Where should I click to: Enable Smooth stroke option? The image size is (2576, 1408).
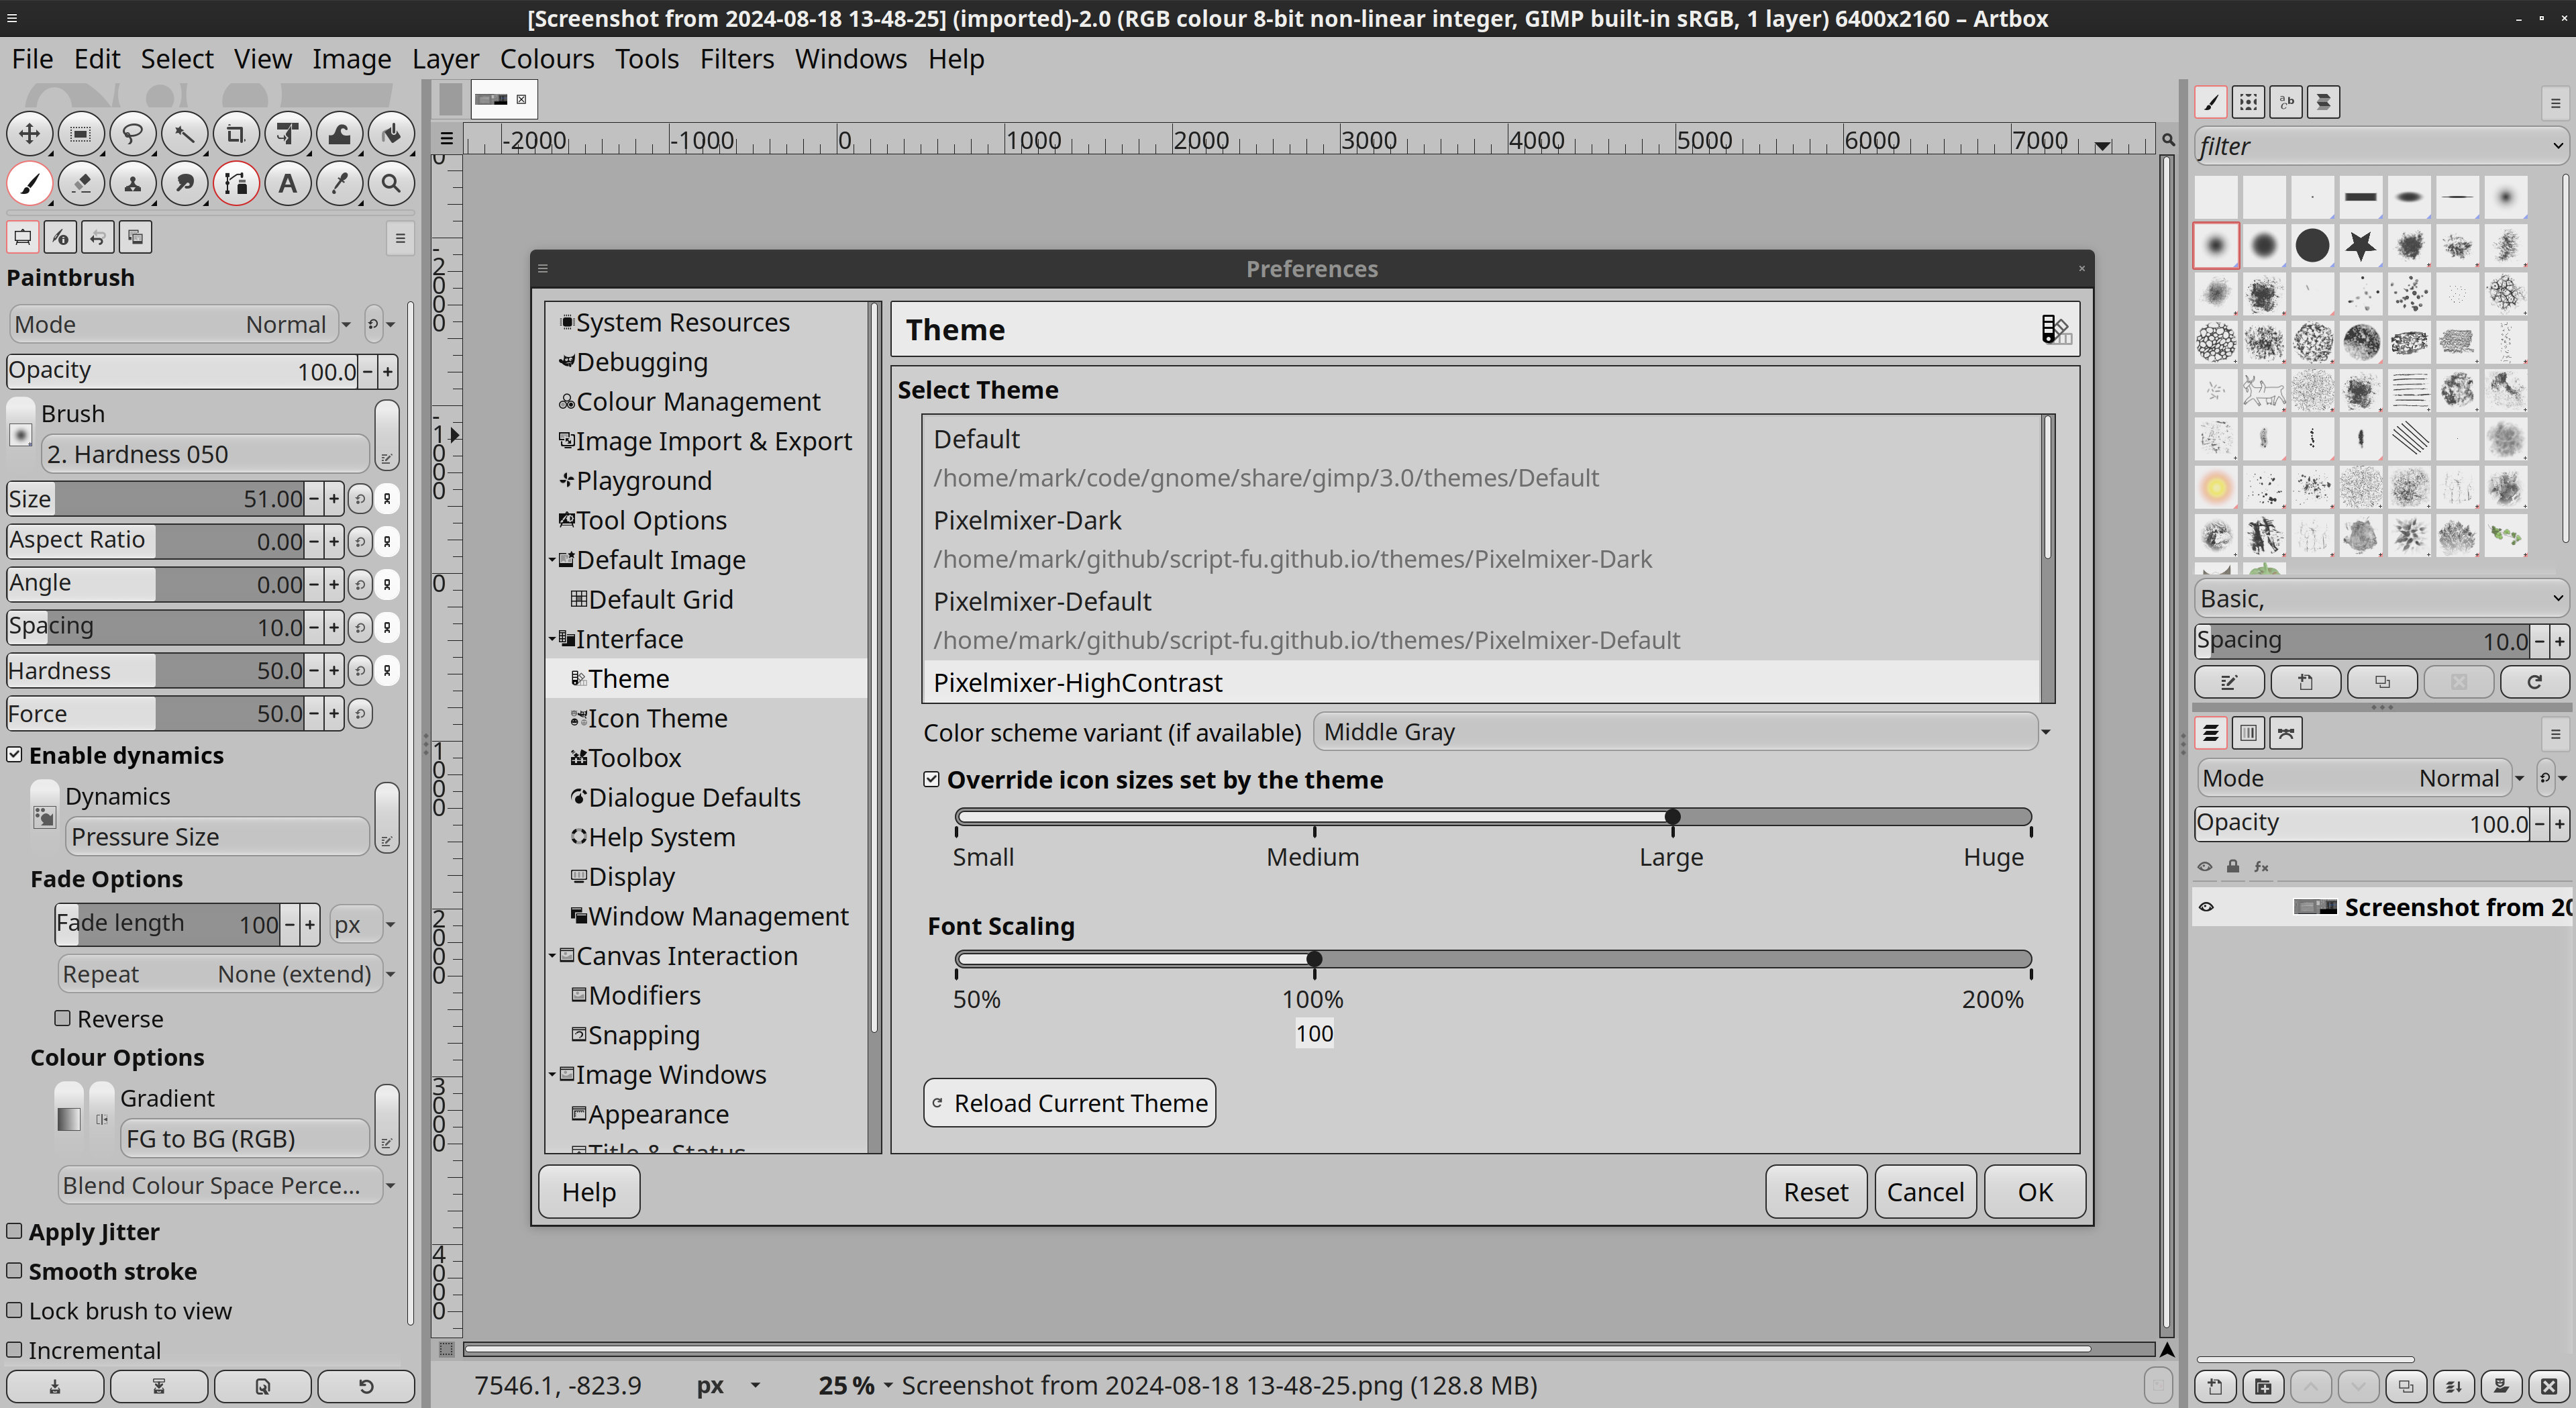[14, 1270]
